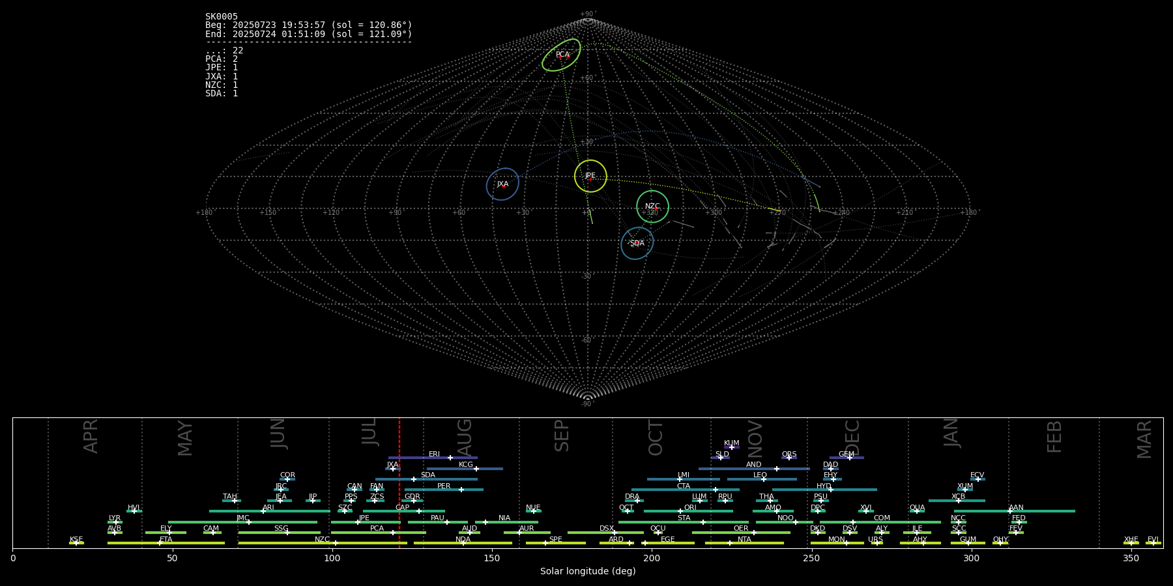Click the 'Solar longitude (deg)' axis label
This screenshot has width=1173, height=586.
coord(588,571)
